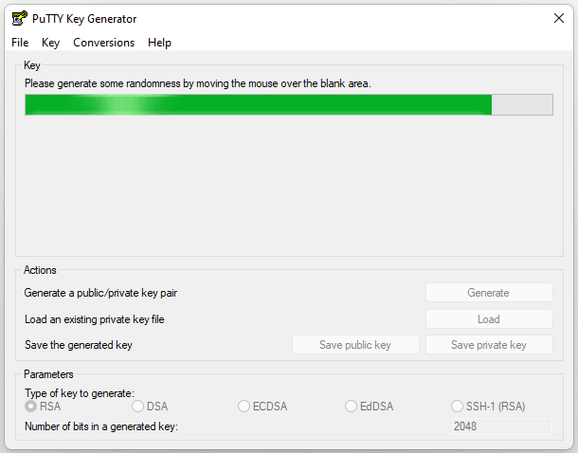Click the green randomness progress bar
This screenshot has width=578, height=453.
pyautogui.click(x=258, y=104)
